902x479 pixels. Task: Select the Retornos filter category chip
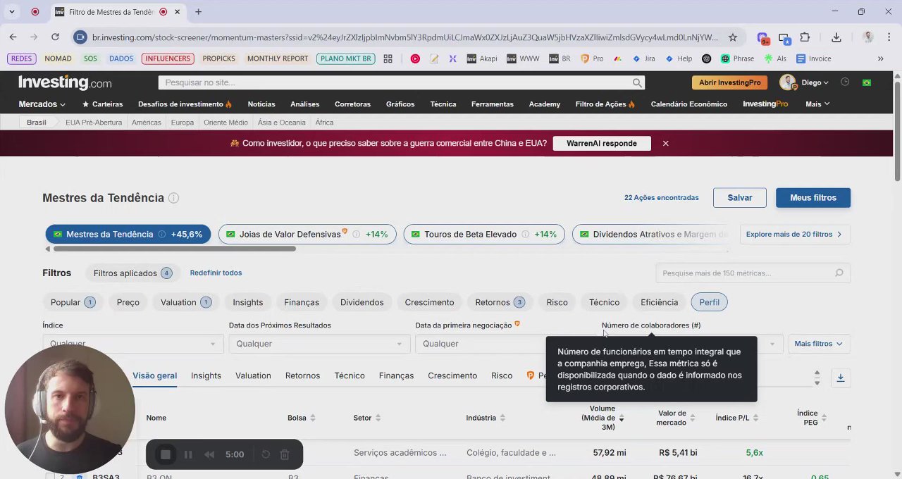pos(500,302)
